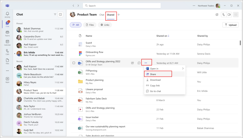243x138 pixels.
Task: Start an audio call with Product Team
Action: (x=224, y=14)
